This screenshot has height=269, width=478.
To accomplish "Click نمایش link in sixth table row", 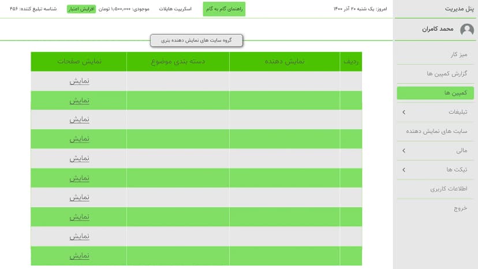I will click(x=79, y=178).
